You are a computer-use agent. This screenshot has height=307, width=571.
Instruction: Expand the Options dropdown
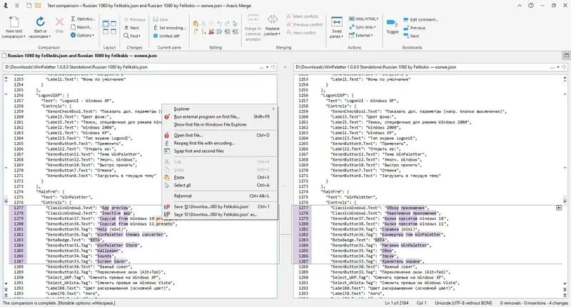click(84, 35)
